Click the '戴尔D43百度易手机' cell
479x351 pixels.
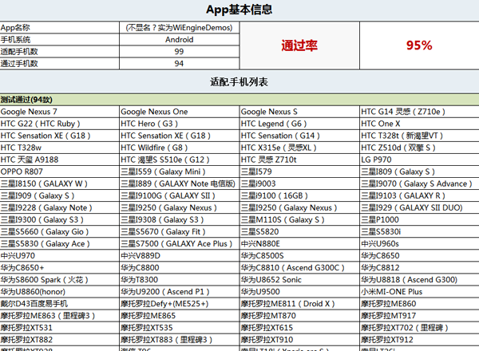click(60, 304)
